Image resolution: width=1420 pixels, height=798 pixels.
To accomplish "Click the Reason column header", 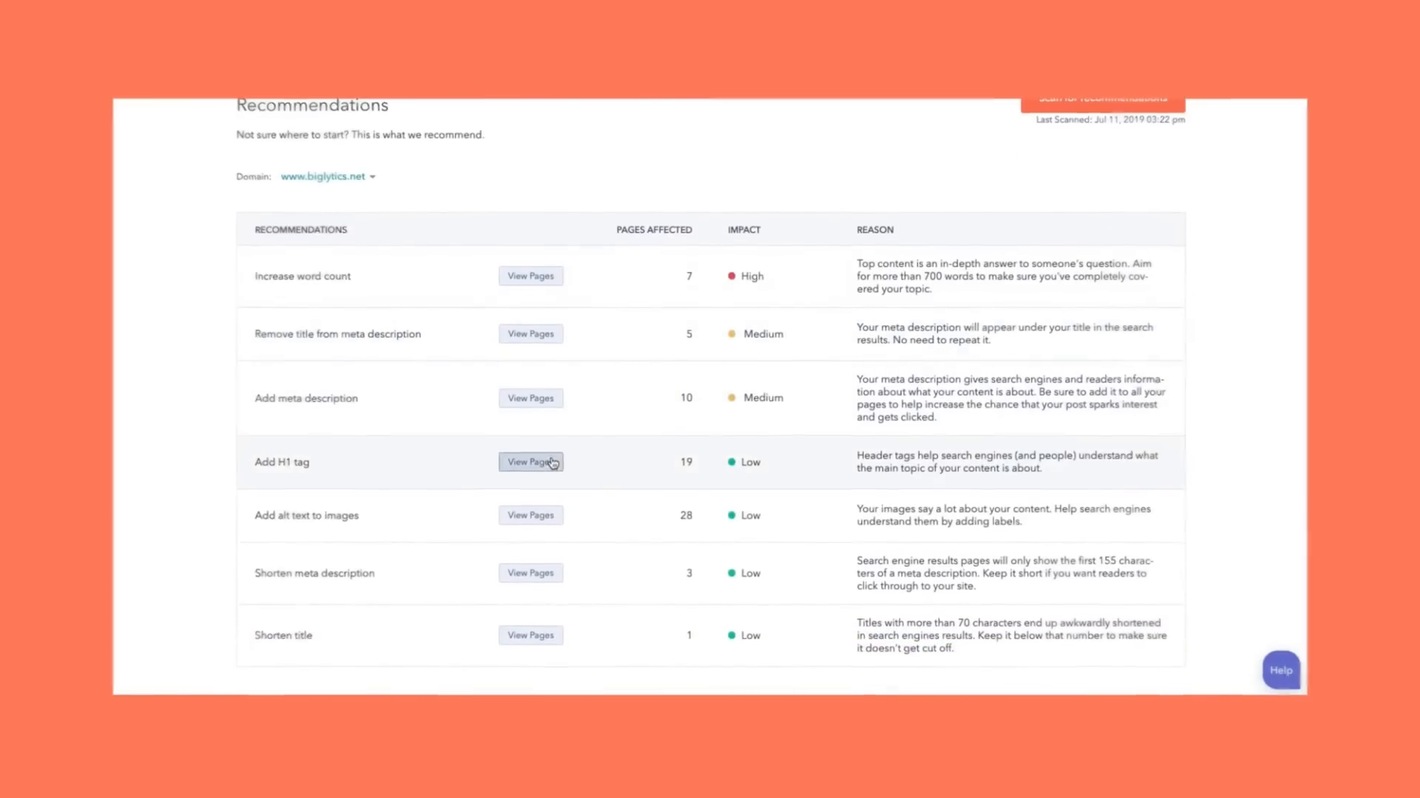I will pos(875,230).
